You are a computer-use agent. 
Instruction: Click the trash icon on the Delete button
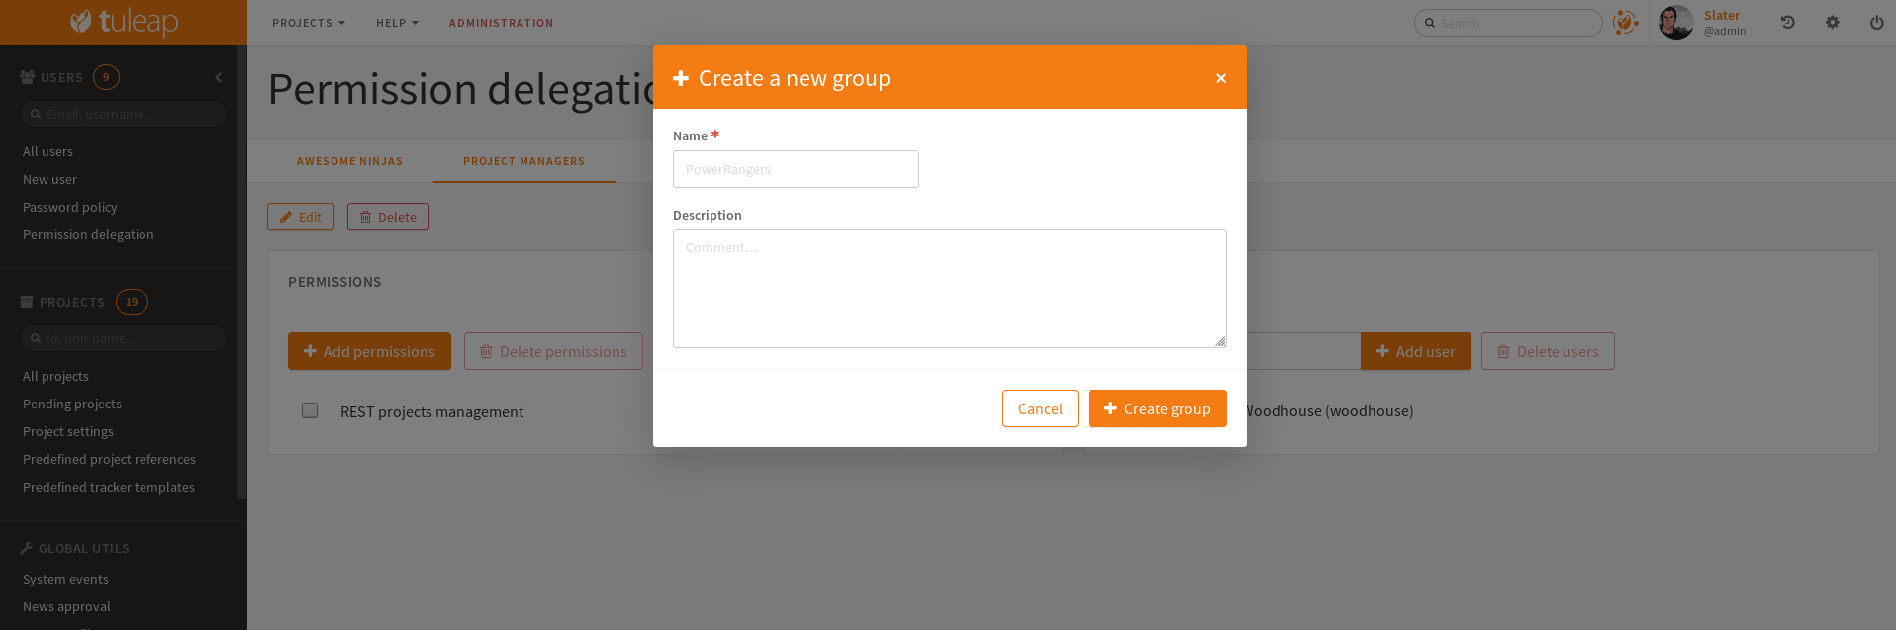tap(365, 217)
